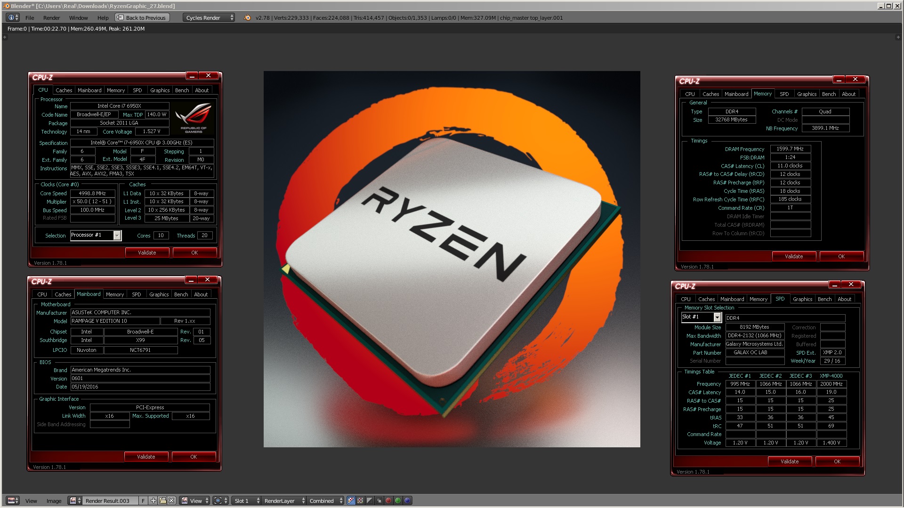Show the green channel only

tap(398, 500)
